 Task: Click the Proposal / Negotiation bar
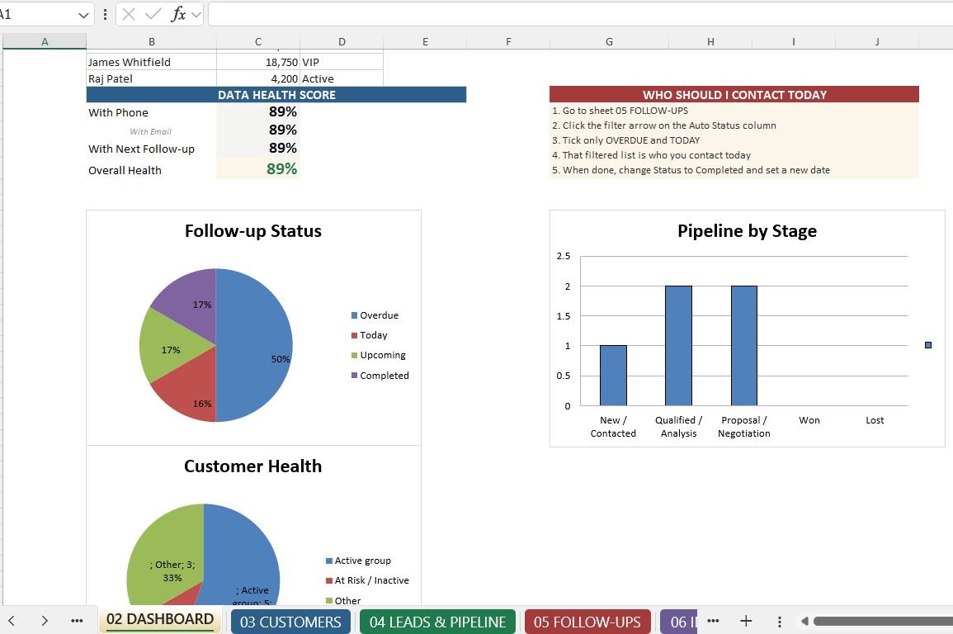[x=744, y=345]
